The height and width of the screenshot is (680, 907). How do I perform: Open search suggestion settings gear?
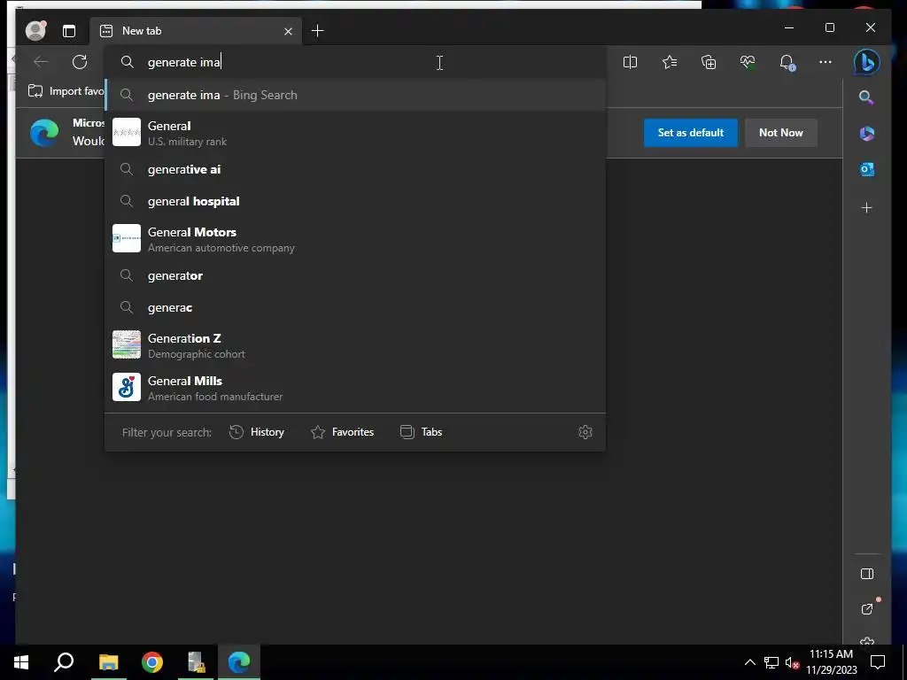(x=585, y=432)
